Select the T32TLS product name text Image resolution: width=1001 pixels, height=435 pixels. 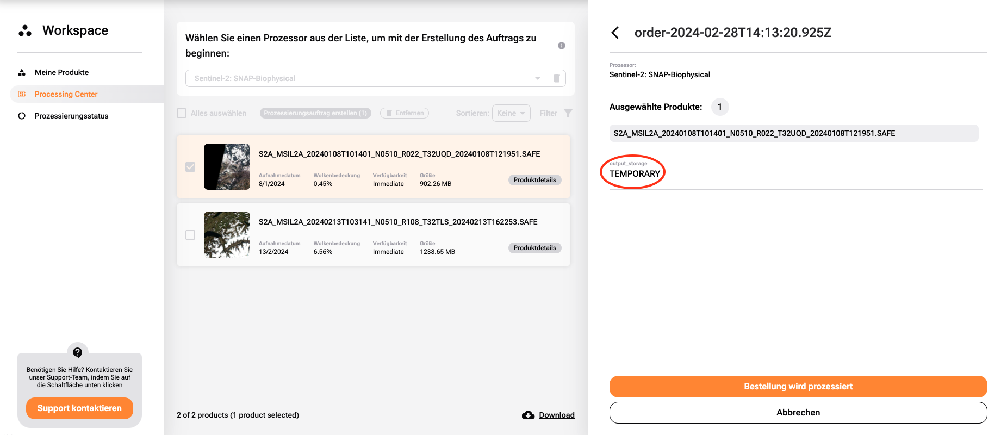point(398,222)
